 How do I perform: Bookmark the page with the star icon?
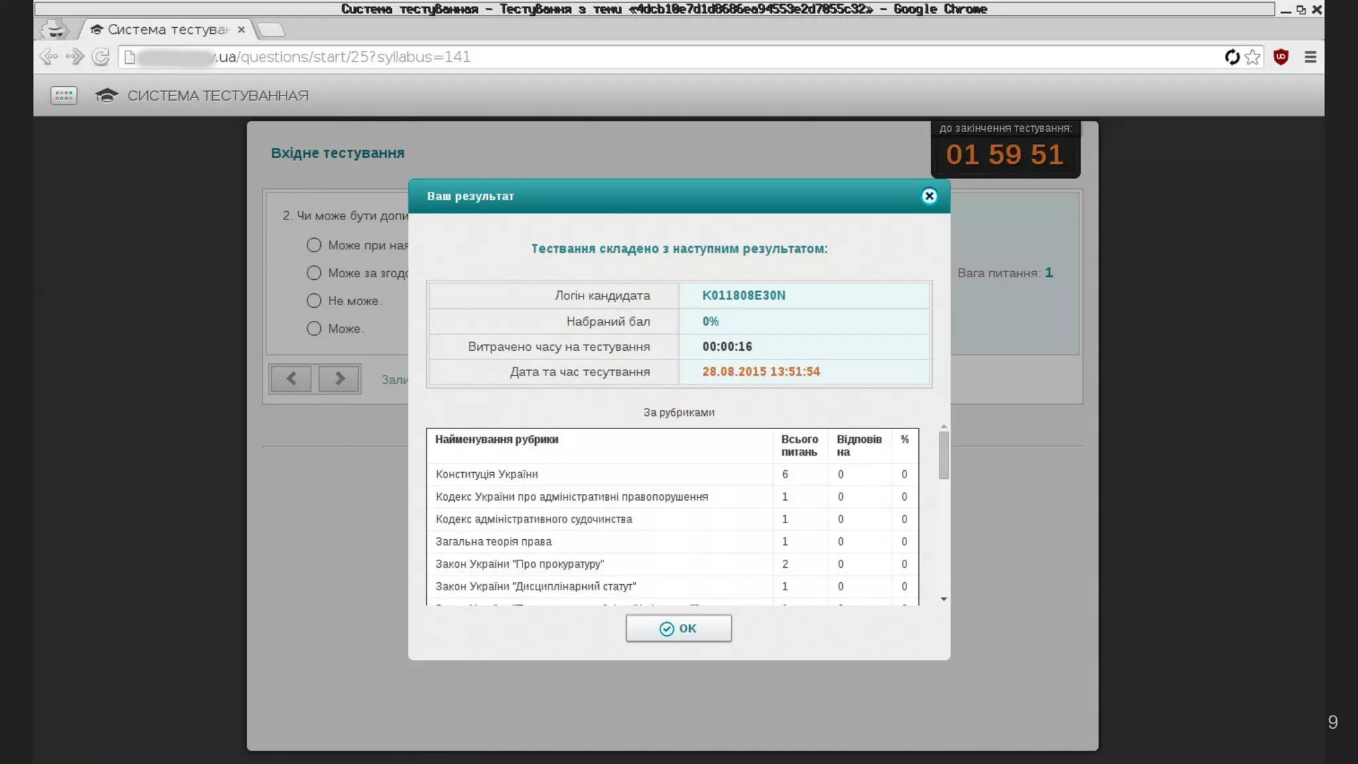[x=1253, y=57]
